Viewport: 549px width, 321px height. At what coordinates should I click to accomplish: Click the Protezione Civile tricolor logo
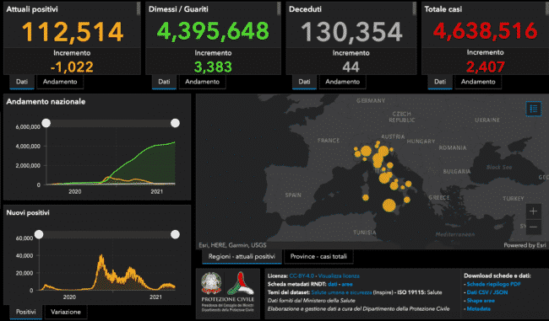[x=241, y=283]
